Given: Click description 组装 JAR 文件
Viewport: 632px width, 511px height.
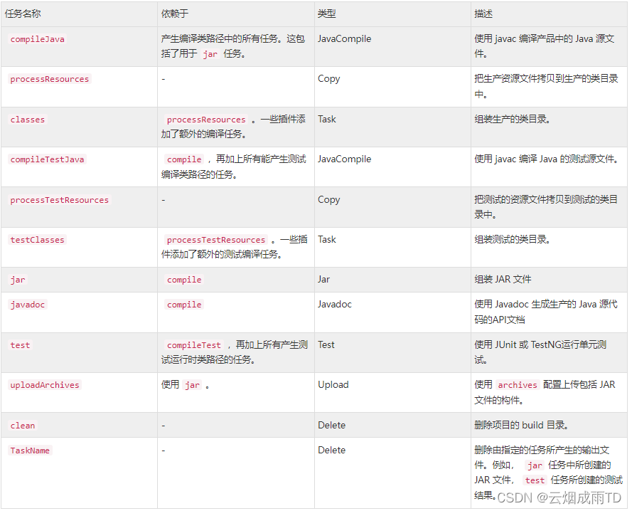Looking at the screenshot, I should 503,279.
